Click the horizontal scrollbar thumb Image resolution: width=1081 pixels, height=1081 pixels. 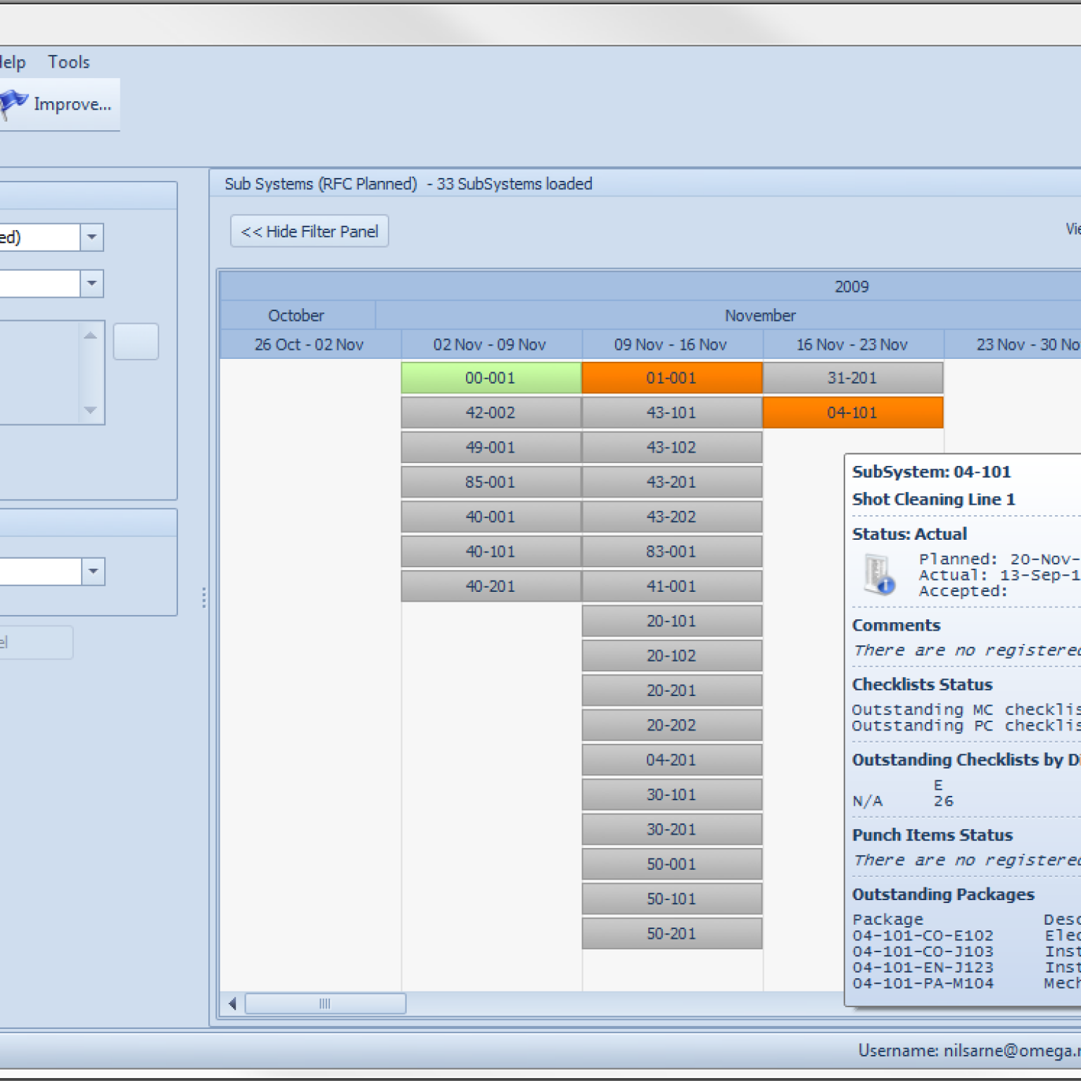point(325,1004)
